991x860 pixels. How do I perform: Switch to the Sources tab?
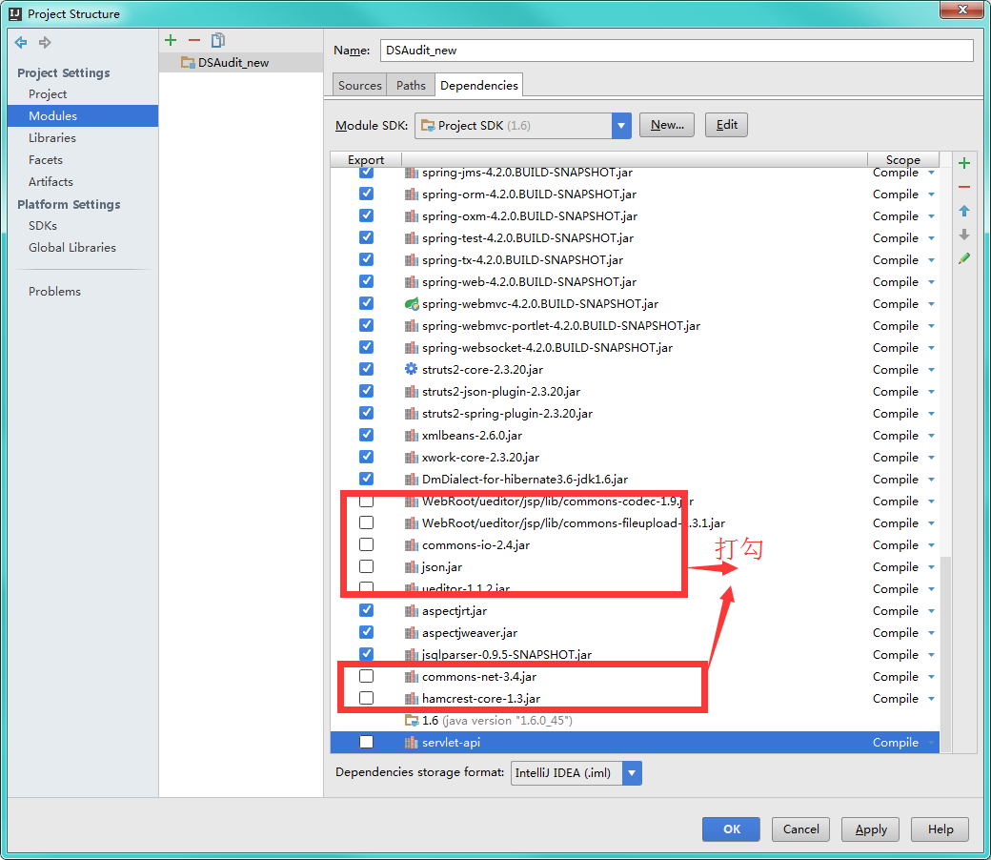click(x=359, y=86)
